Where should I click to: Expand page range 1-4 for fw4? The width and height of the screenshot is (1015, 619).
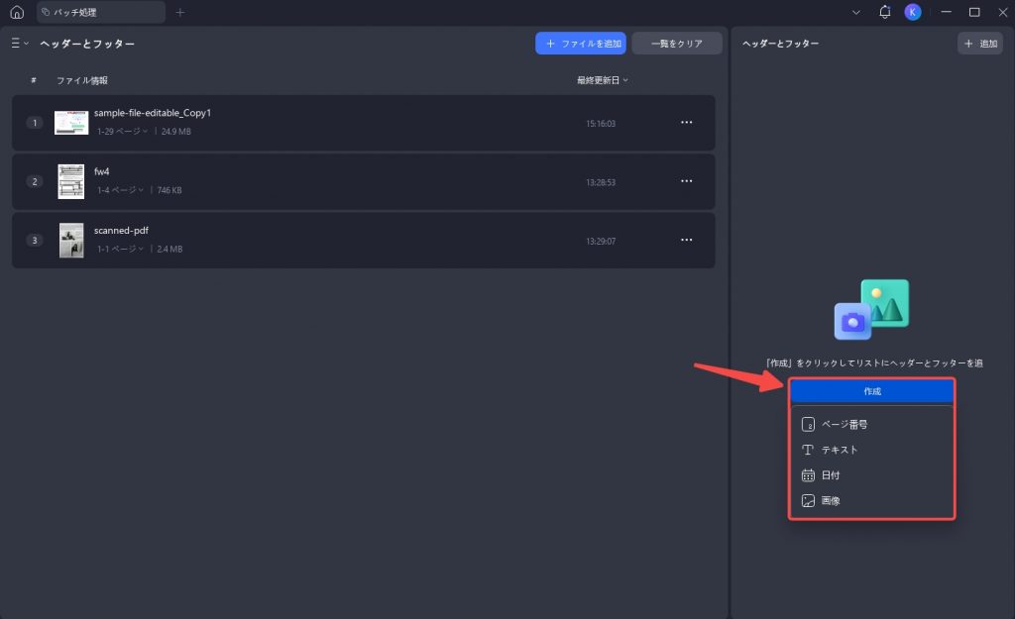[120, 190]
